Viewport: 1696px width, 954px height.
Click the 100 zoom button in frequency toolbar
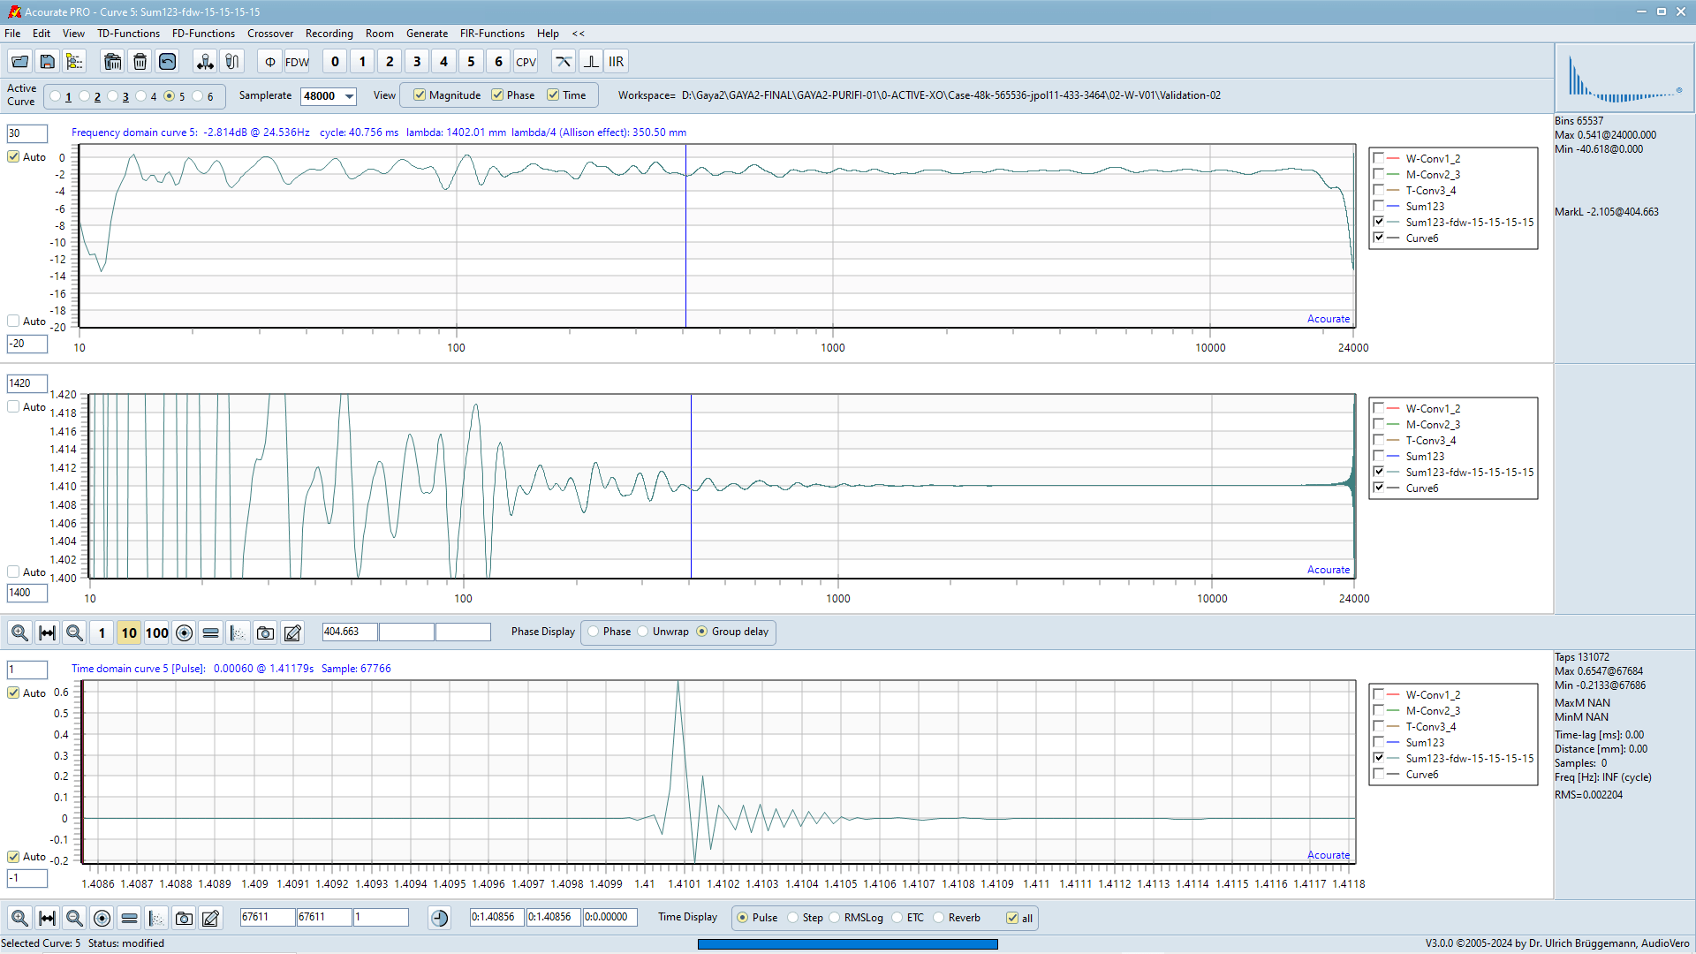pyautogui.click(x=156, y=632)
